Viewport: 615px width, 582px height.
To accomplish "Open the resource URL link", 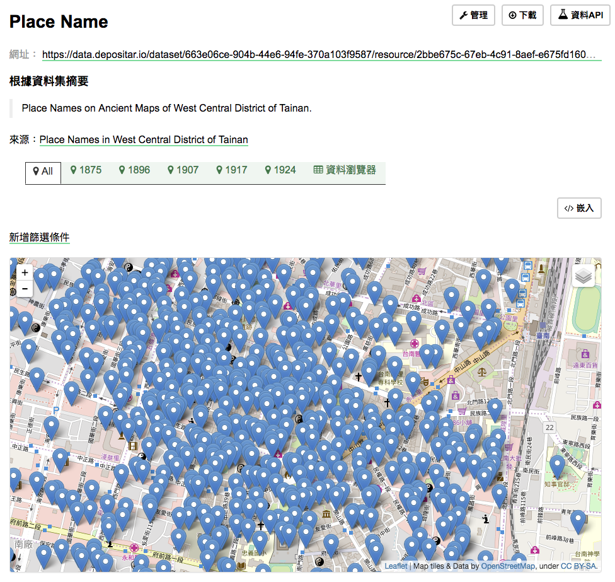I will (x=321, y=55).
